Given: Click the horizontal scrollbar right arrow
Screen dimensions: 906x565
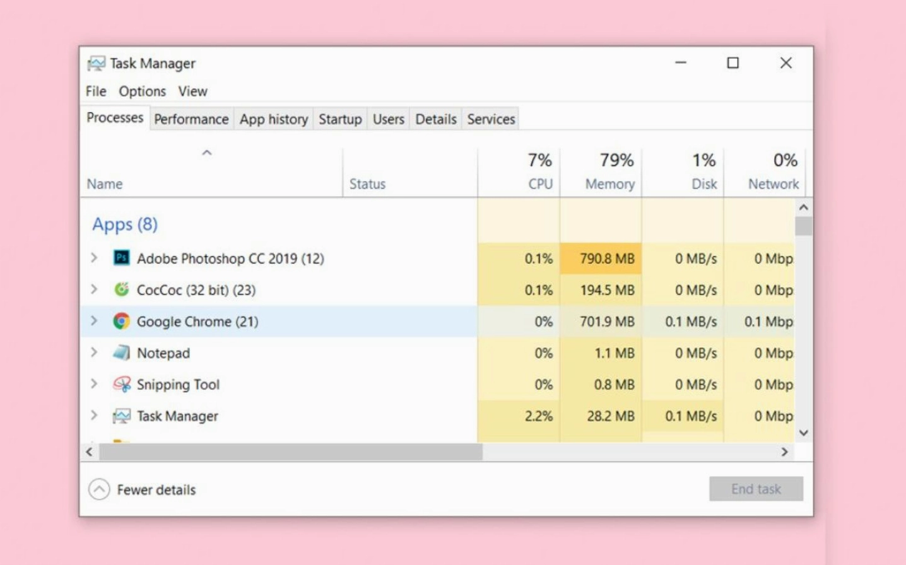Looking at the screenshot, I should 784,451.
